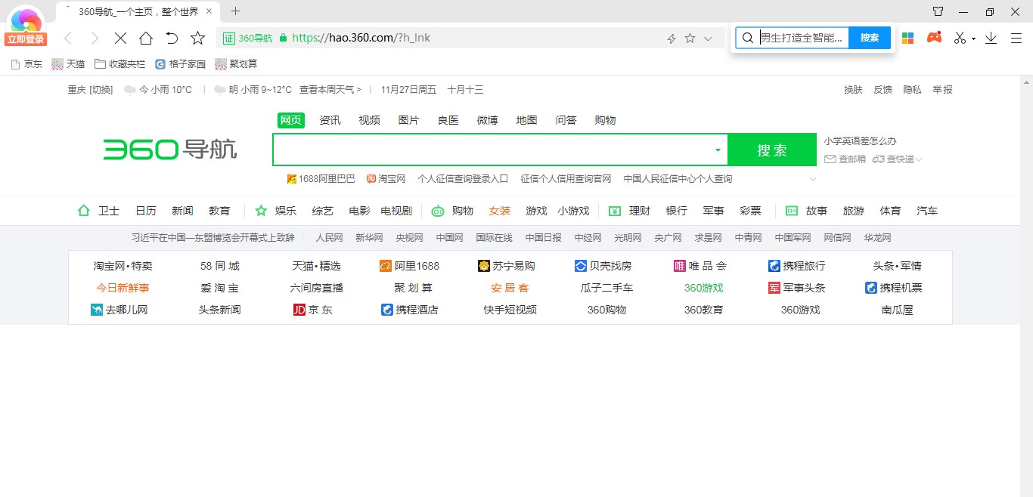This screenshot has width=1033, height=497.
Task: Expand the address bar dropdown chevron
Action: coord(709,39)
